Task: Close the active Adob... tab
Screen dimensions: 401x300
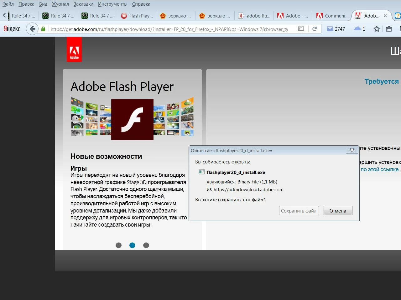Action: click(385, 16)
